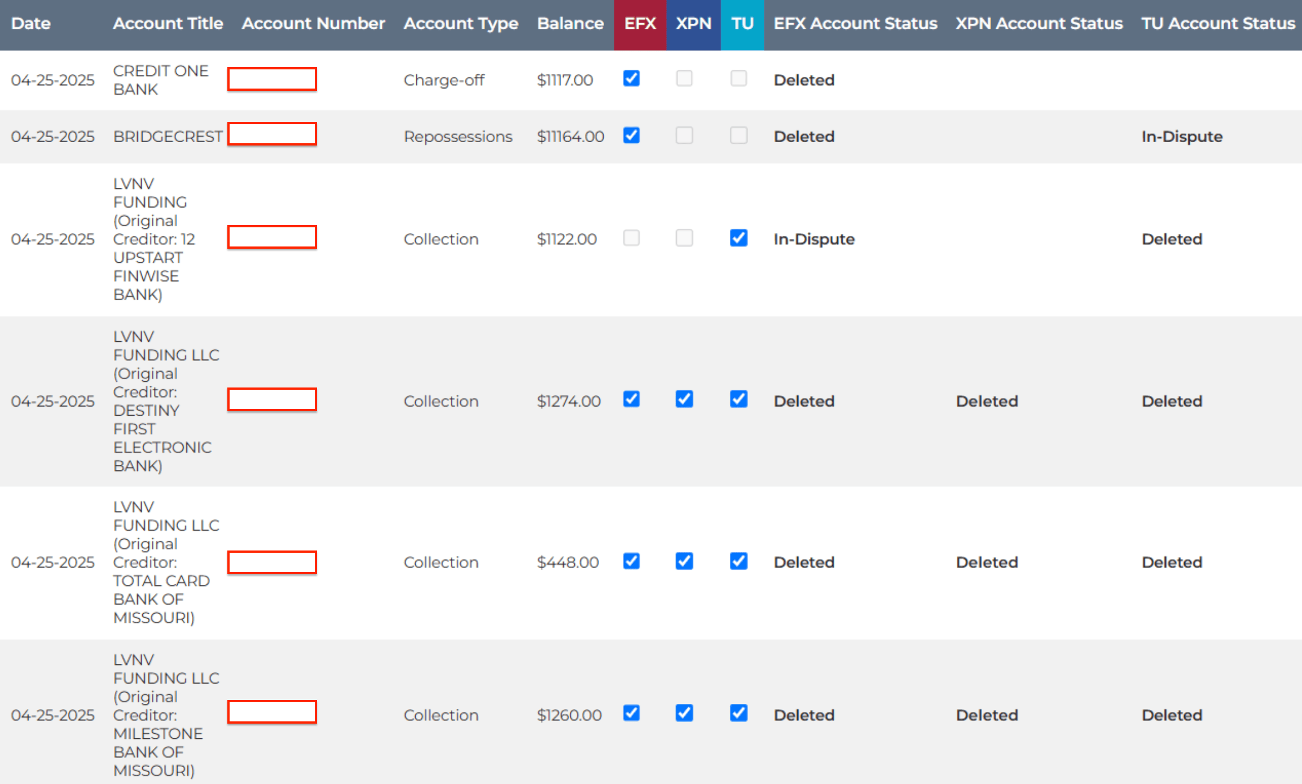Click In-Dispute EFX status for $1122.00 row
This screenshot has height=784, width=1302.
pos(814,239)
